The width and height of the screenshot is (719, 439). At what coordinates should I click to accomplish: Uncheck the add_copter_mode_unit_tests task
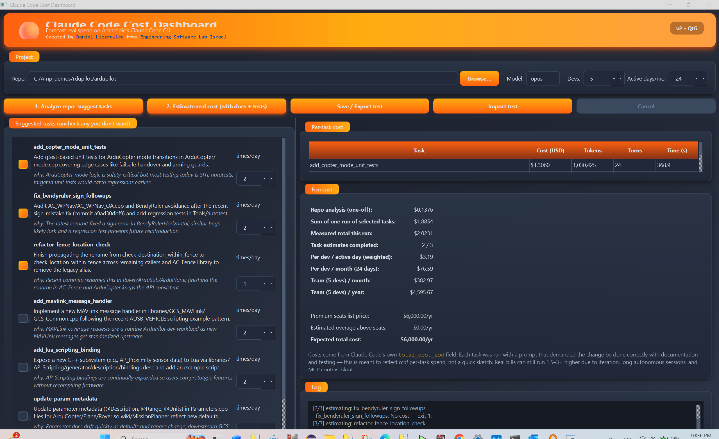pyautogui.click(x=23, y=164)
